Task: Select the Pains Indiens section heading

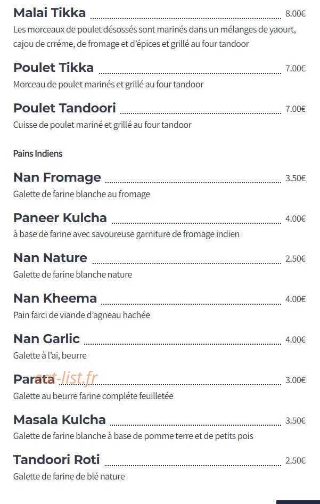Action: tap(38, 153)
